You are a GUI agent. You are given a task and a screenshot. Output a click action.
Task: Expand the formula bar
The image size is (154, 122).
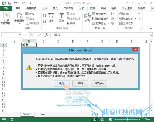click(151, 35)
